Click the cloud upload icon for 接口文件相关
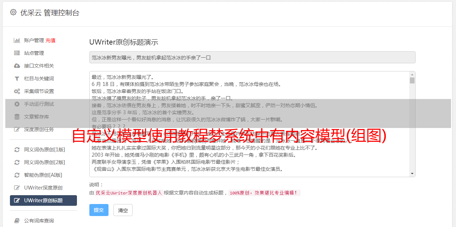 click(x=17, y=66)
